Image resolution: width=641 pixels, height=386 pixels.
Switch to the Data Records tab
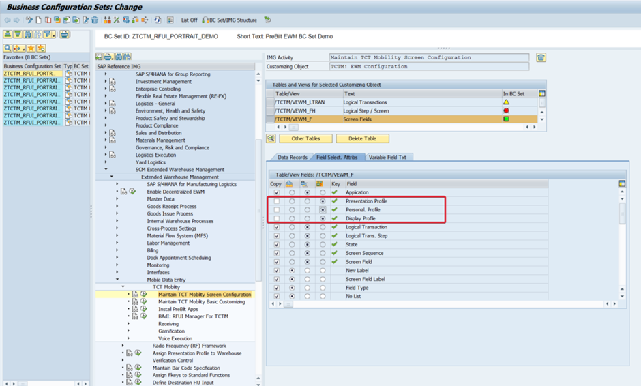coord(292,158)
